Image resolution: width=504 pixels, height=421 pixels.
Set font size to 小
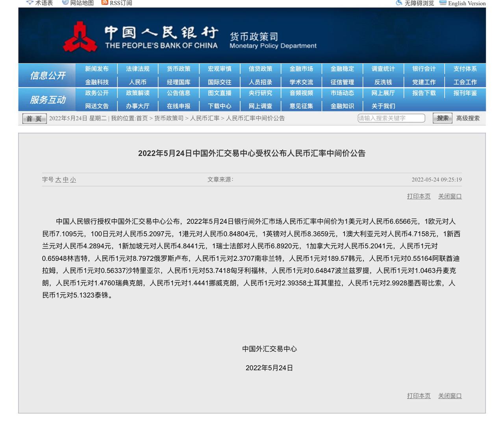point(73,180)
